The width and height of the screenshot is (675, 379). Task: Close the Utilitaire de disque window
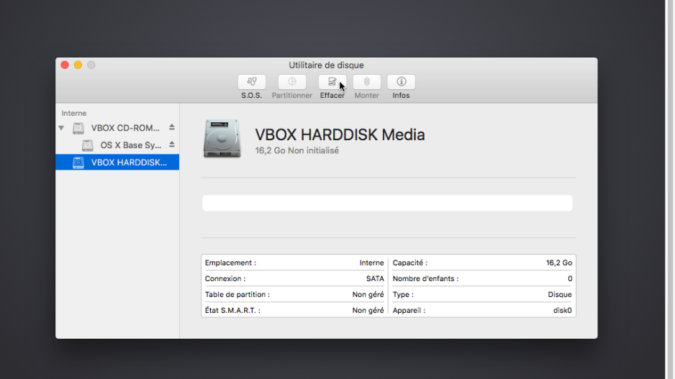(65, 65)
